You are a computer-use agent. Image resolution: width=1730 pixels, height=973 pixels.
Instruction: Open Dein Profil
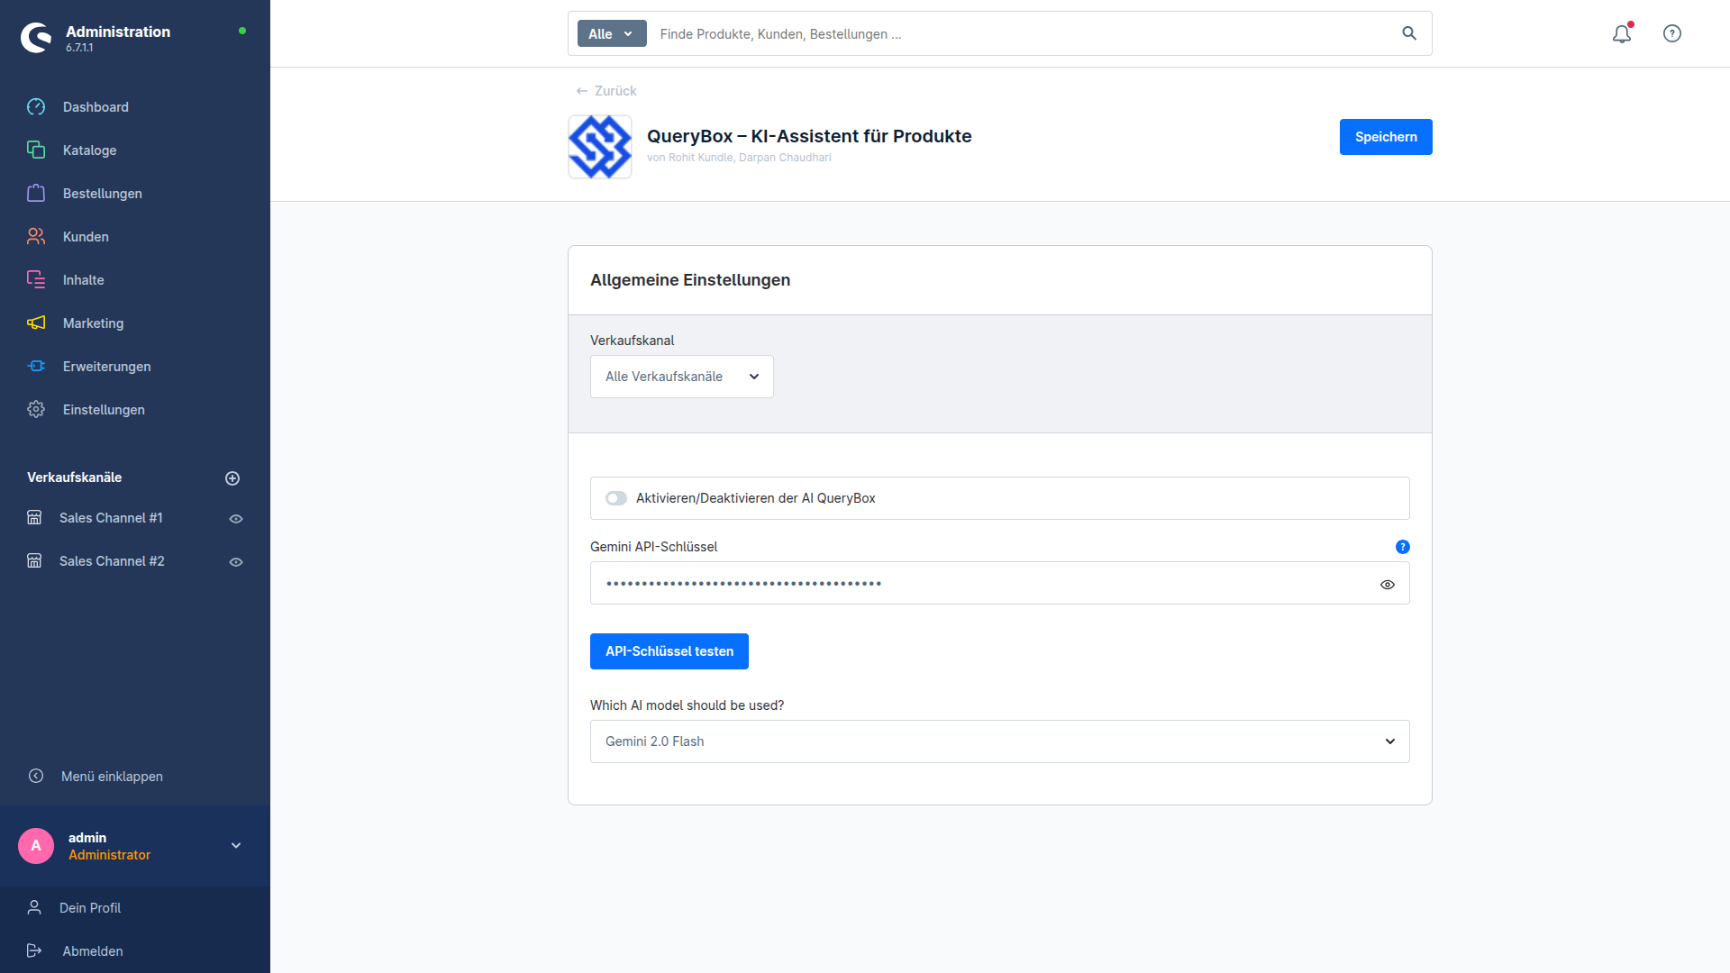(90, 908)
